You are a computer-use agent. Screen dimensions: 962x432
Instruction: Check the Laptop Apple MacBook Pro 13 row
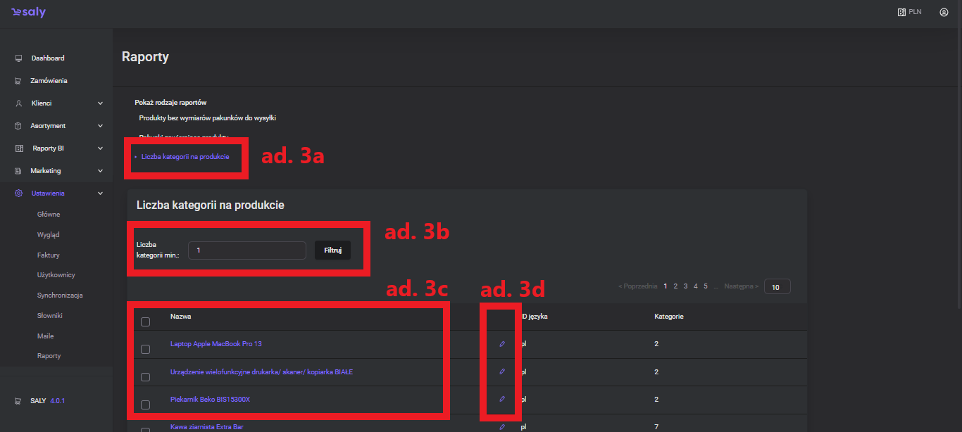(146, 349)
